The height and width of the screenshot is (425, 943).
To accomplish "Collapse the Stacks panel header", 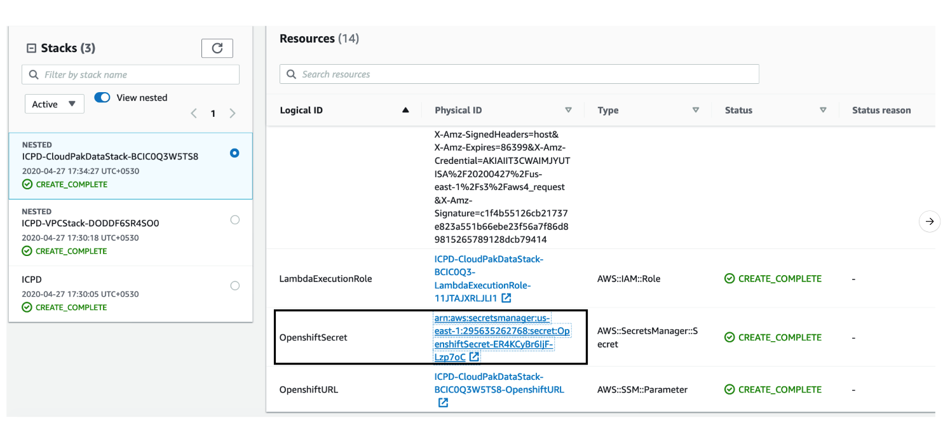I will coord(31,48).
